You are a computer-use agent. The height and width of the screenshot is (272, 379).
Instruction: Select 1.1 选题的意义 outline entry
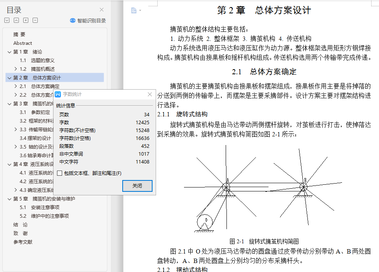point(37,61)
